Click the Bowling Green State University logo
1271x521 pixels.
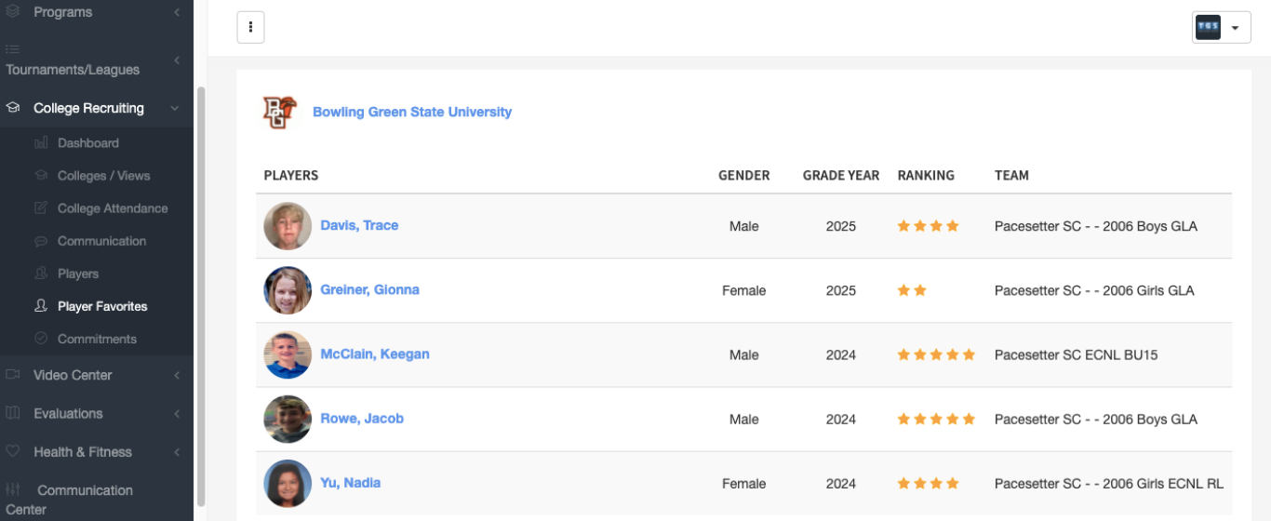pyautogui.click(x=279, y=113)
